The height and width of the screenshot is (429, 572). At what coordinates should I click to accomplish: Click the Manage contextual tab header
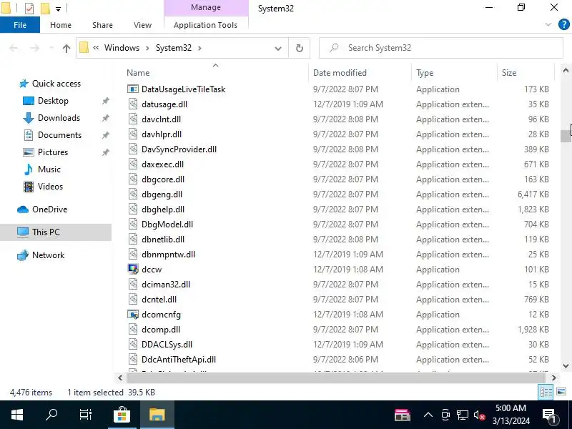206,7
